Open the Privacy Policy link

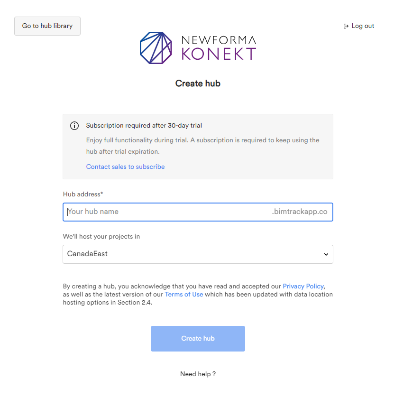(303, 286)
